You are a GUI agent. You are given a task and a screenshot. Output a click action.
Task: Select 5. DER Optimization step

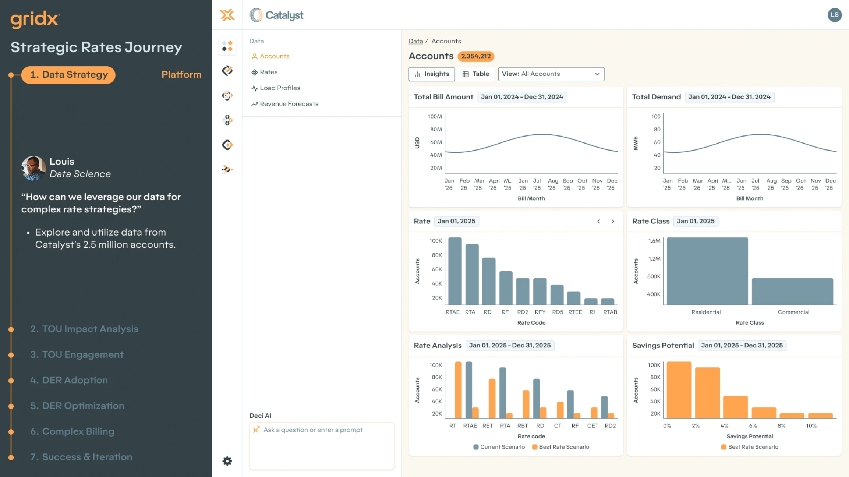click(x=77, y=406)
